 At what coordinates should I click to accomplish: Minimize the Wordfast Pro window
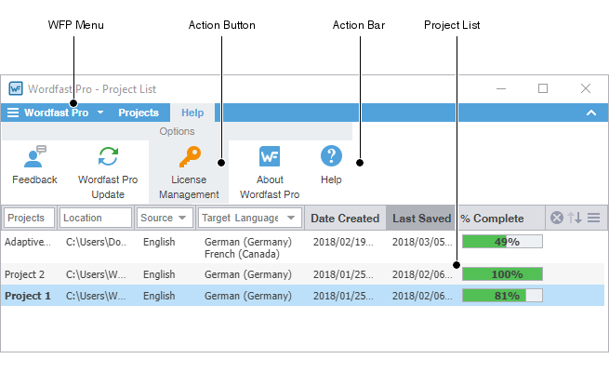click(501, 89)
